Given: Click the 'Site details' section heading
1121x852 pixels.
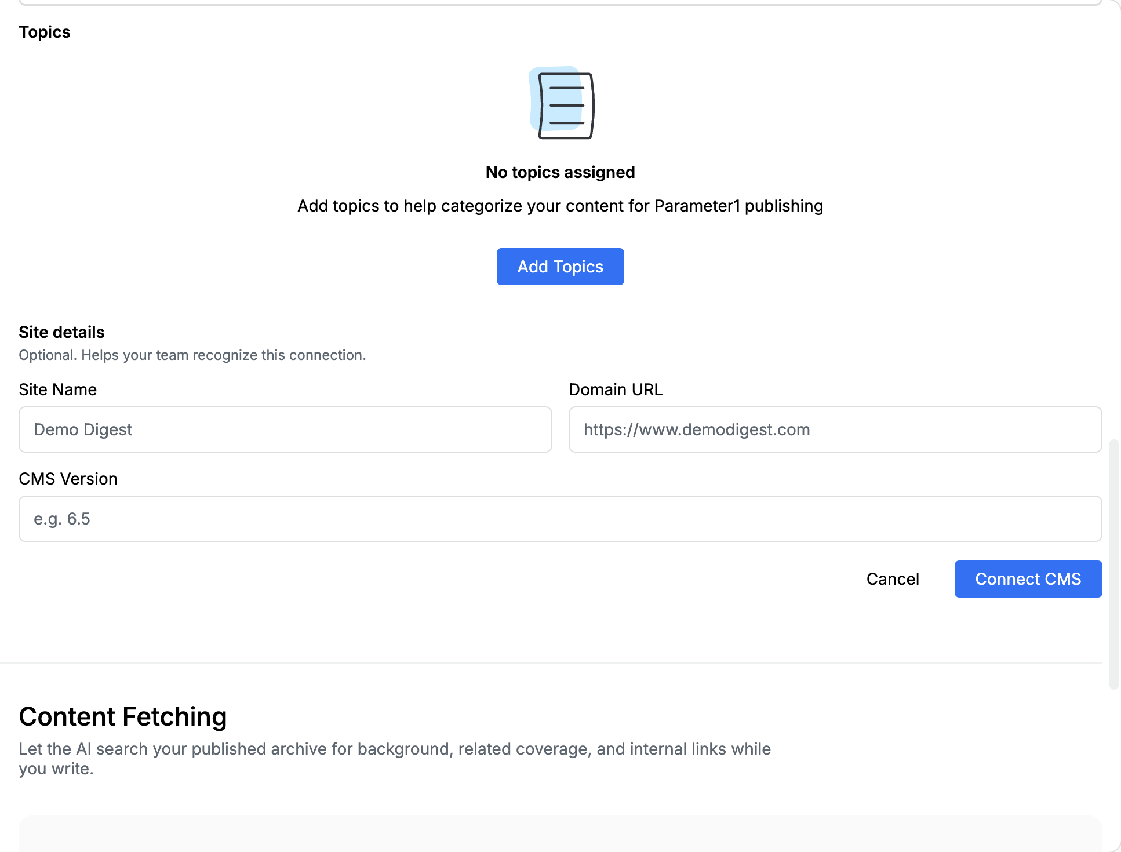Looking at the screenshot, I should pyautogui.click(x=61, y=332).
